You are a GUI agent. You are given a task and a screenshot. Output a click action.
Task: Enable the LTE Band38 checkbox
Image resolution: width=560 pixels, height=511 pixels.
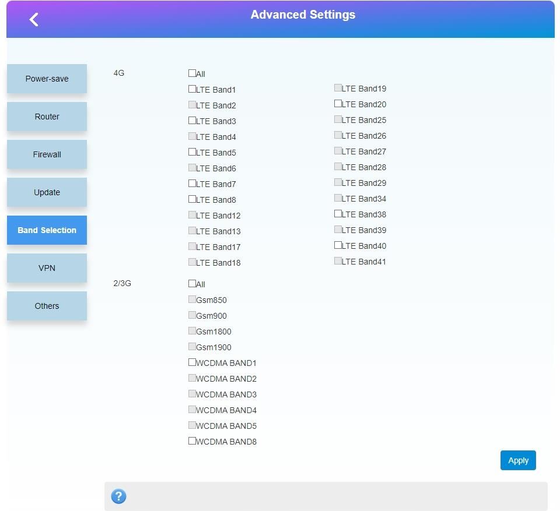click(338, 214)
